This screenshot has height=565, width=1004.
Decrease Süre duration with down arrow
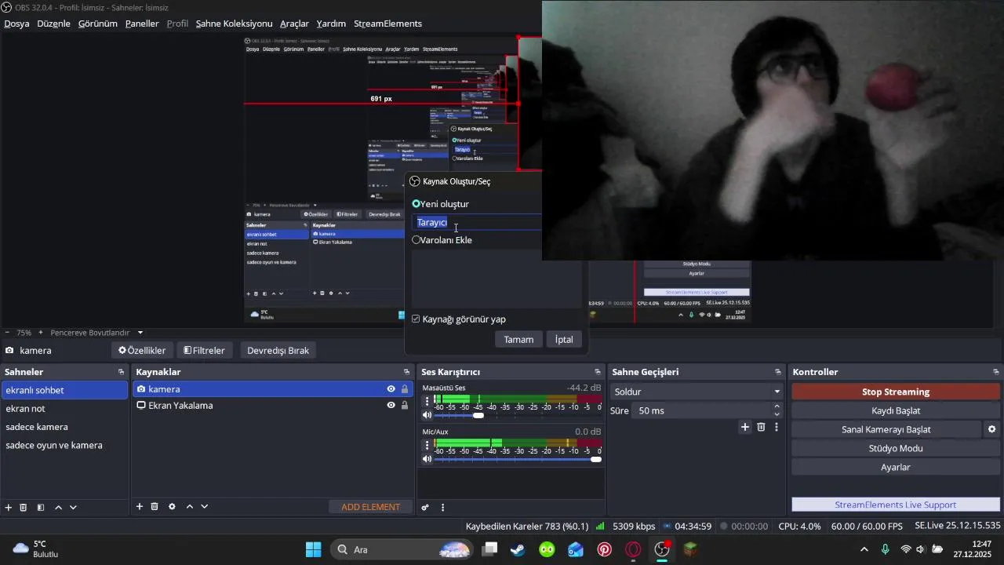tap(777, 414)
